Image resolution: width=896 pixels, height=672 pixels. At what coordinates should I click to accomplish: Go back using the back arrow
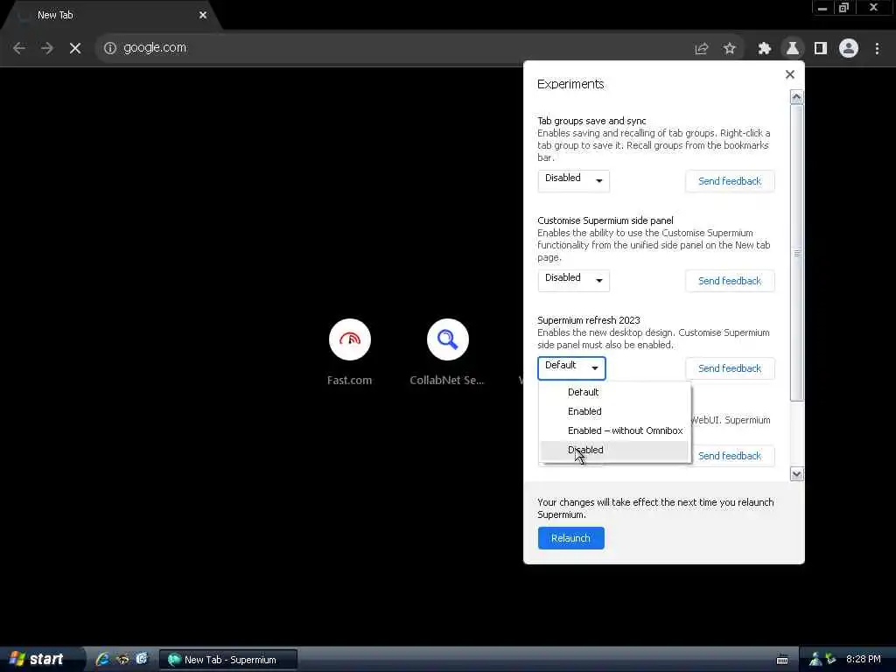(x=19, y=48)
